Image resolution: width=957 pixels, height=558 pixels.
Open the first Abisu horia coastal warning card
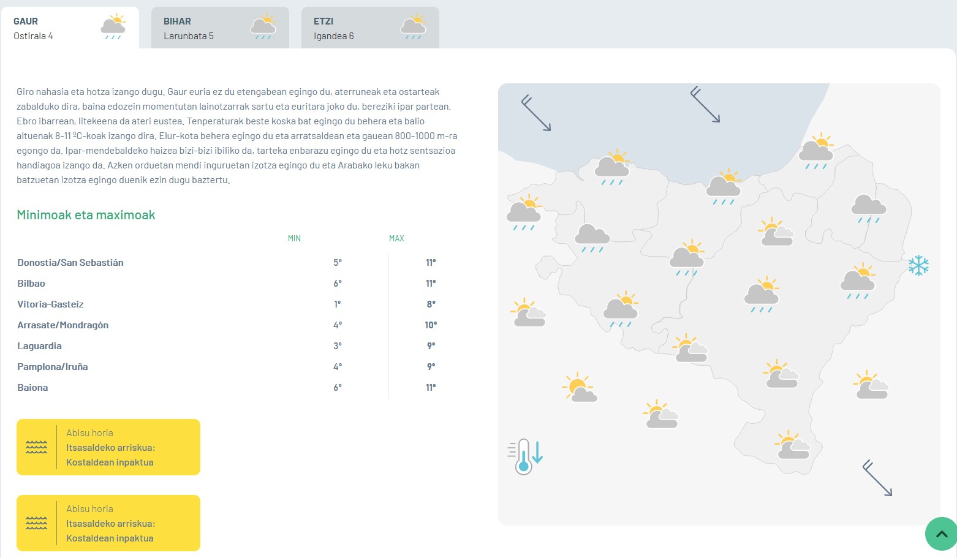pyautogui.click(x=108, y=447)
